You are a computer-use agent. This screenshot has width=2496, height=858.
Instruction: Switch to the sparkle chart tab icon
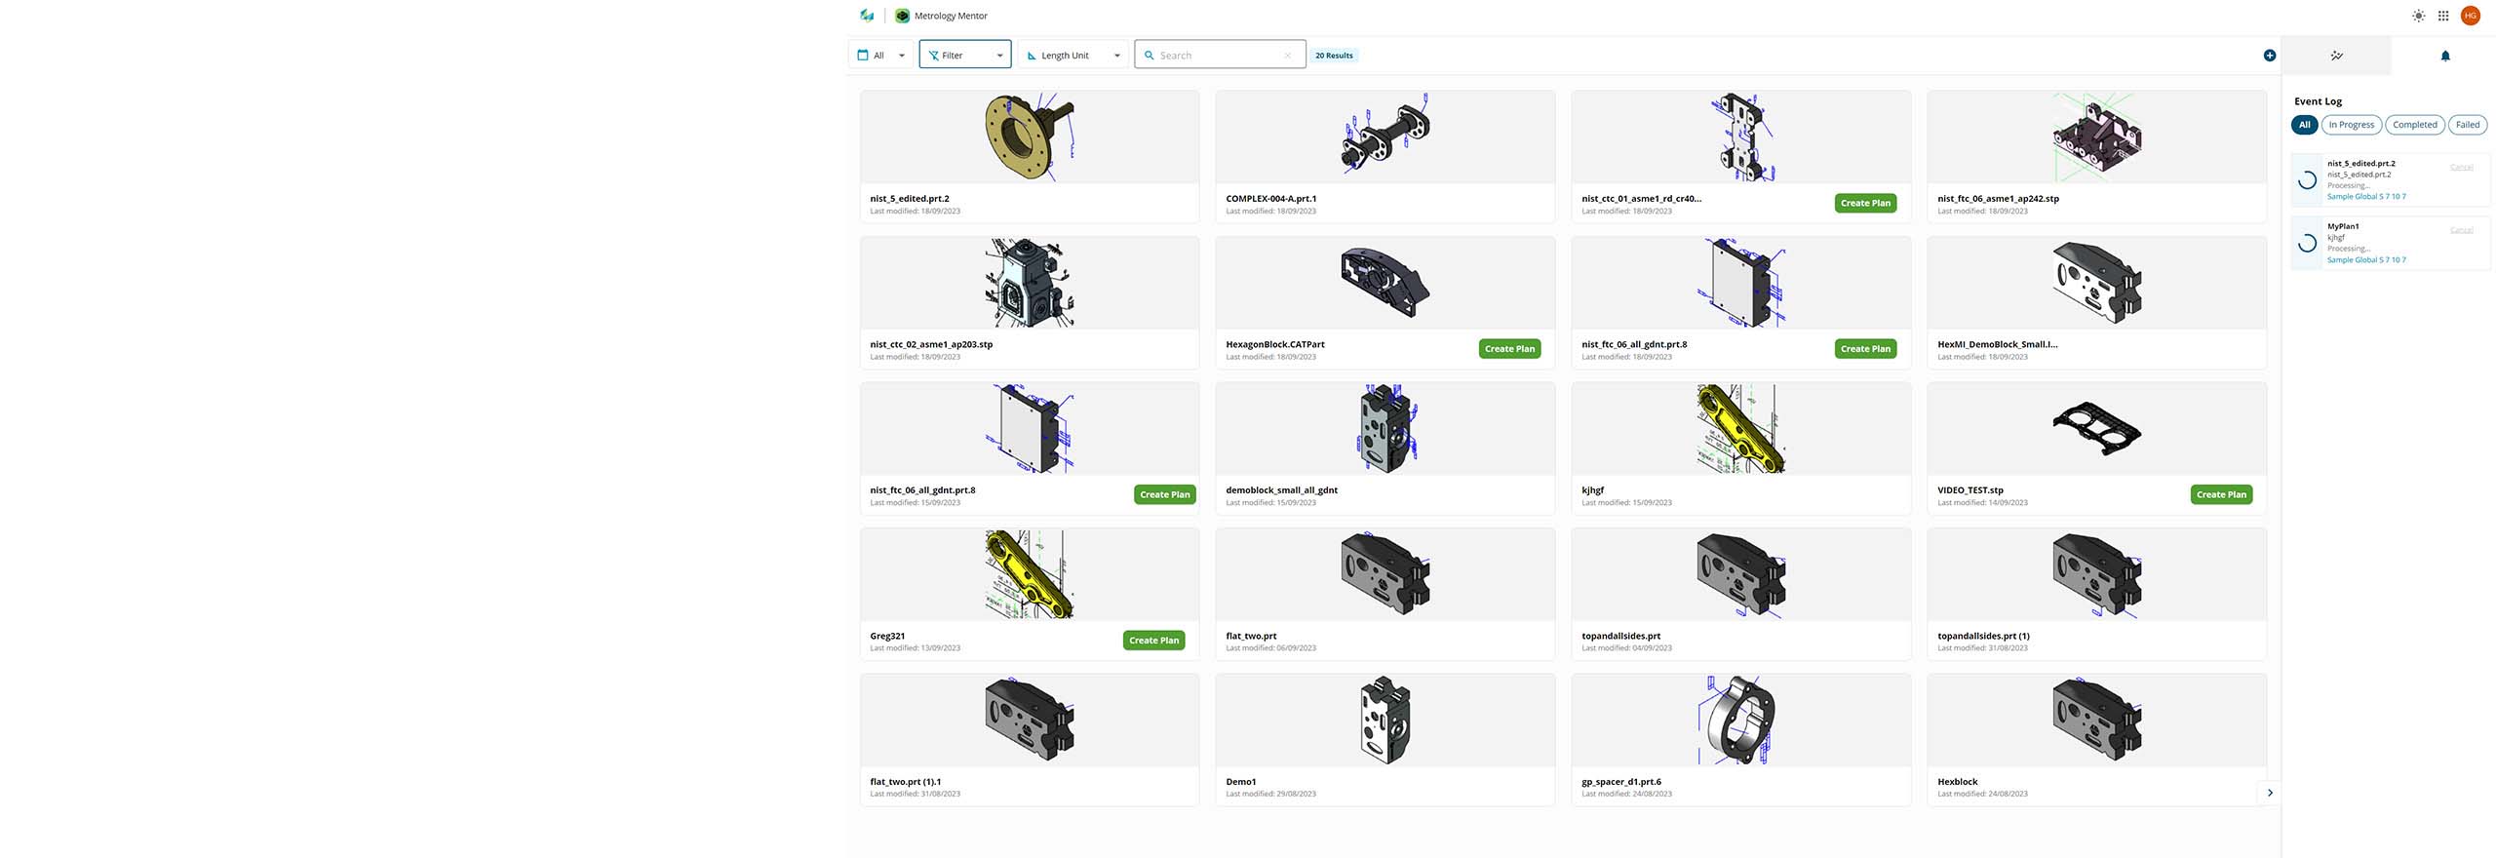click(2337, 56)
